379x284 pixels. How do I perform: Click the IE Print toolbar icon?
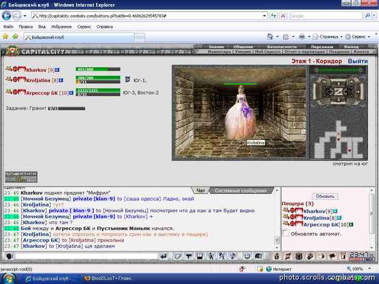302,37
